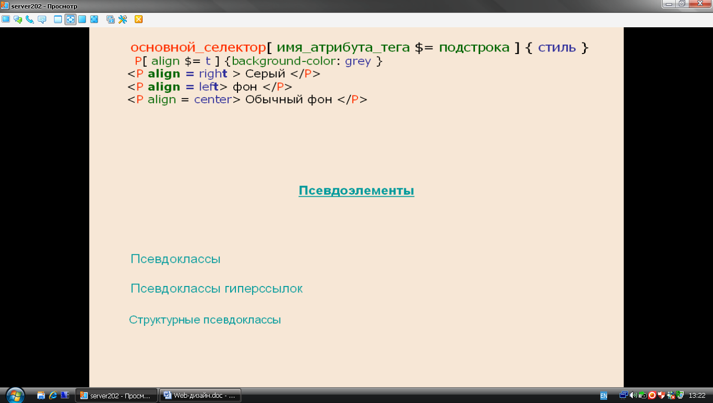Click the word Серый in the code sample
This screenshot has height=403, width=713.
pyautogui.click(x=265, y=74)
